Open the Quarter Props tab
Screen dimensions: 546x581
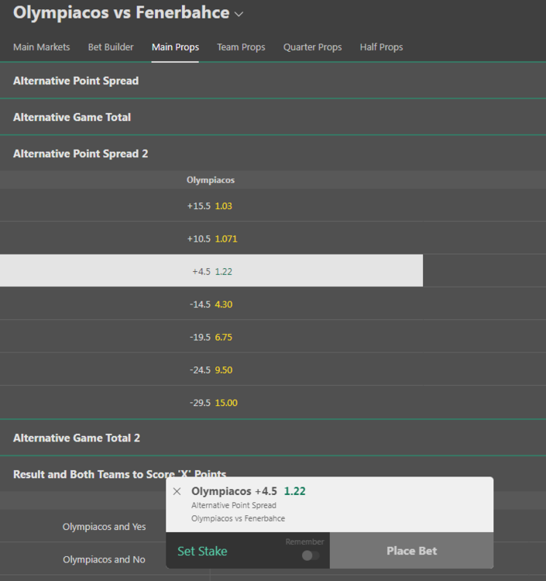(x=313, y=47)
